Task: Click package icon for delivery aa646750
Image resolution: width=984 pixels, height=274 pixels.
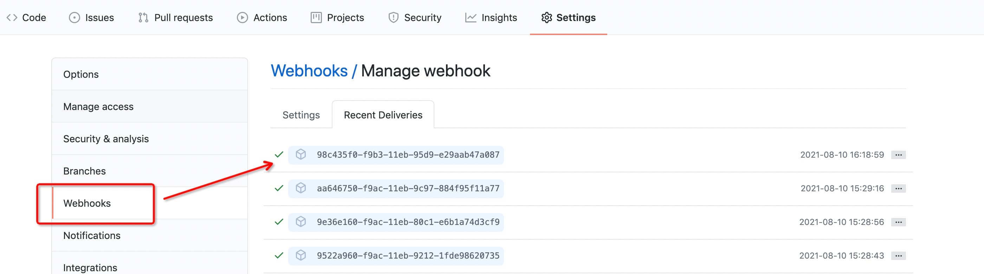Action: [x=301, y=188]
